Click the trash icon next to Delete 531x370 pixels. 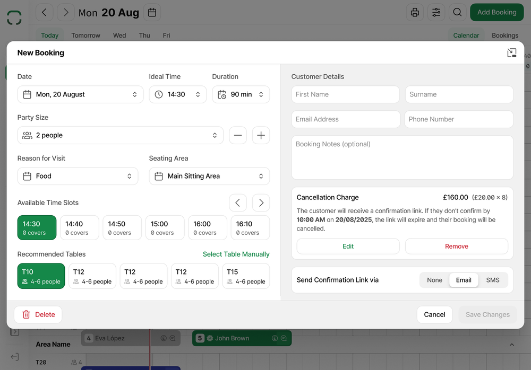27,314
